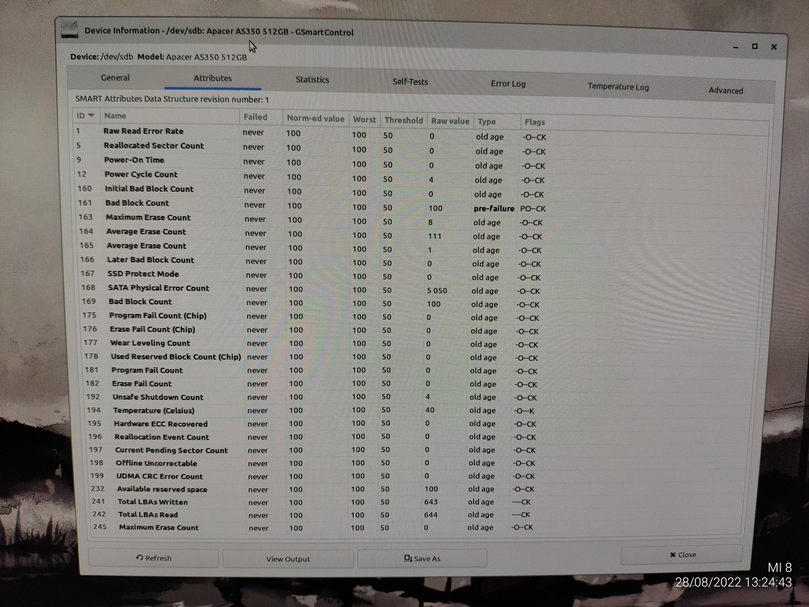Sort by the Raw value column header
The width and height of the screenshot is (809, 607).
pos(450,121)
